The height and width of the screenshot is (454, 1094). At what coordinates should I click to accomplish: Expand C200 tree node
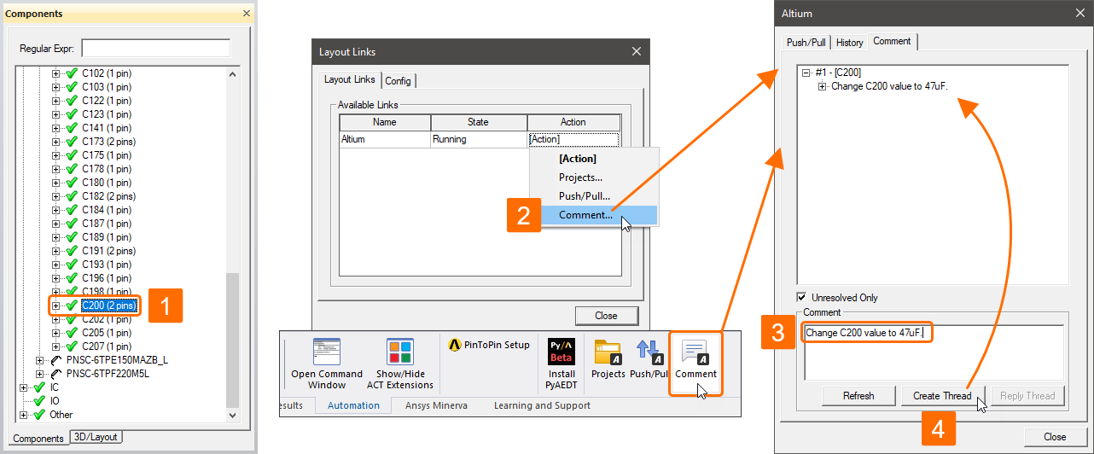pos(56,306)
